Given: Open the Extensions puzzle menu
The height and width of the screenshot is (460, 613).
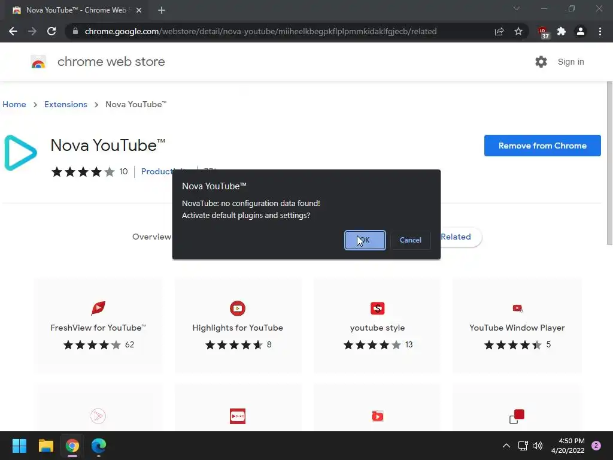Looking at the screenshot, I should click(562, 31).
